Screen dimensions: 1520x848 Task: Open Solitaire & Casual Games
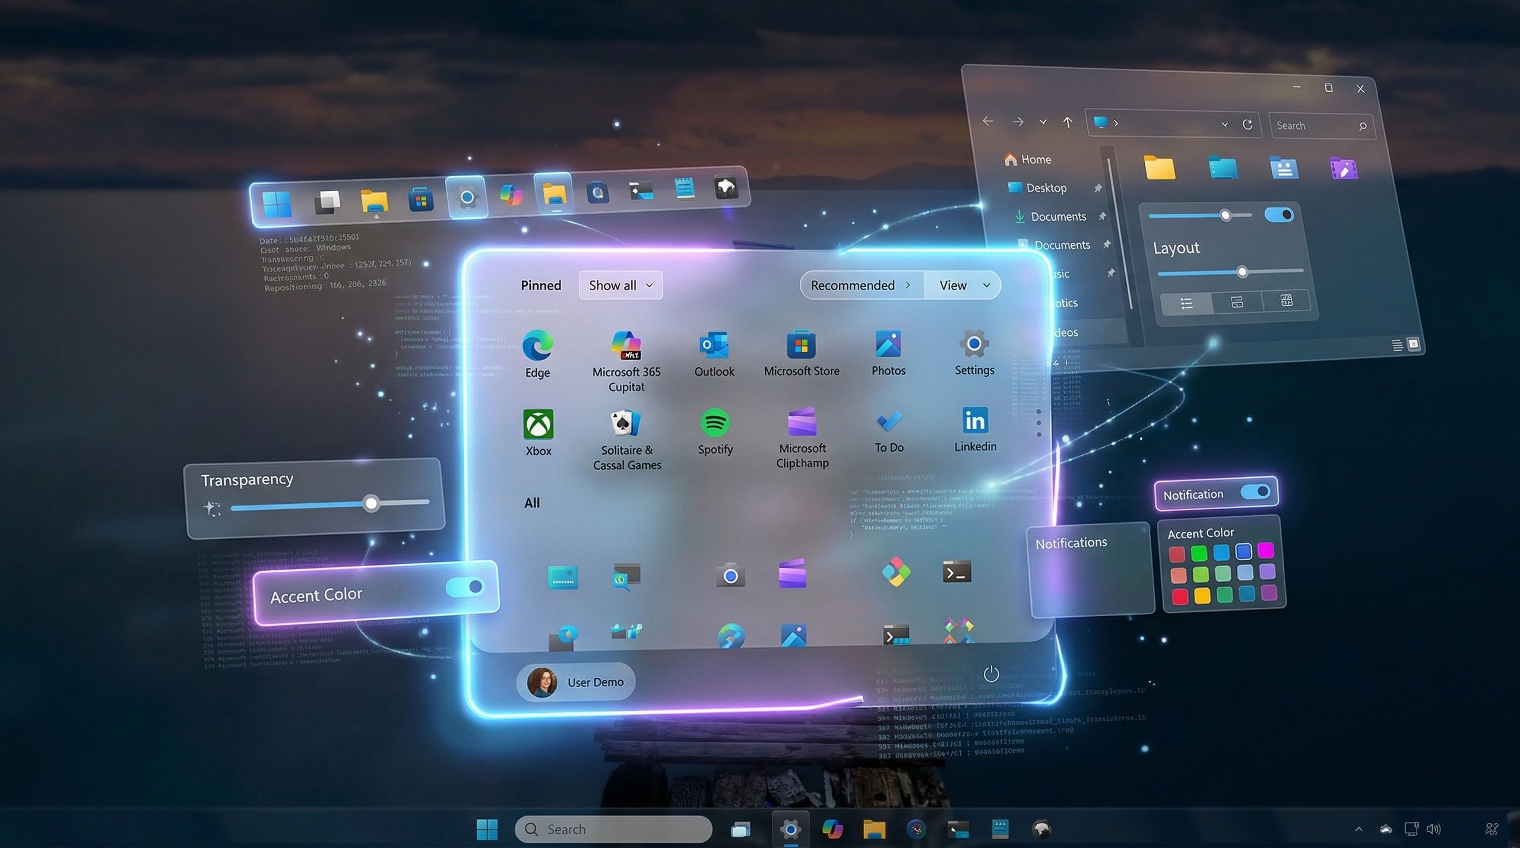pos(626,424)
